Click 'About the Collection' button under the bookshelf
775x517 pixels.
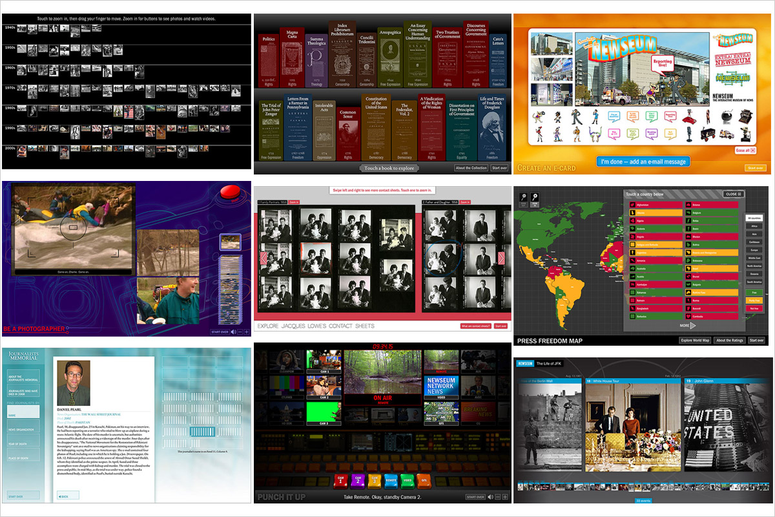tap(471, 168)
